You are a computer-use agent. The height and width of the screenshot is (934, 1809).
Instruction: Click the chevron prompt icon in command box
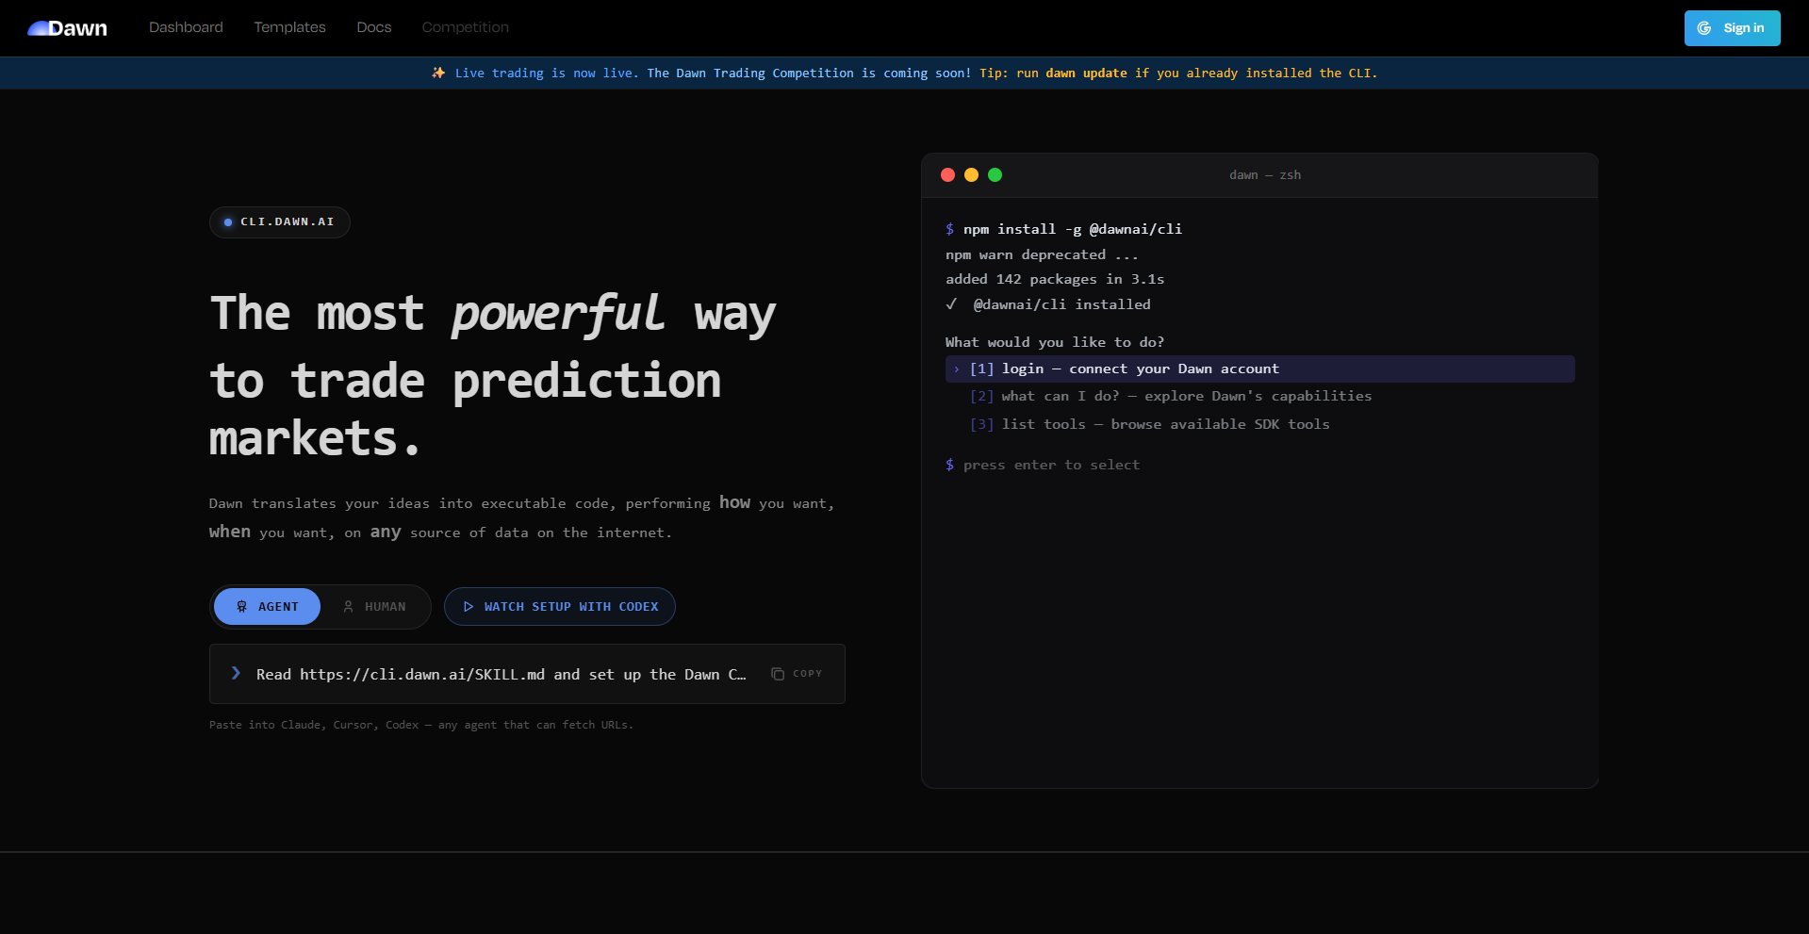pos(236,673)
